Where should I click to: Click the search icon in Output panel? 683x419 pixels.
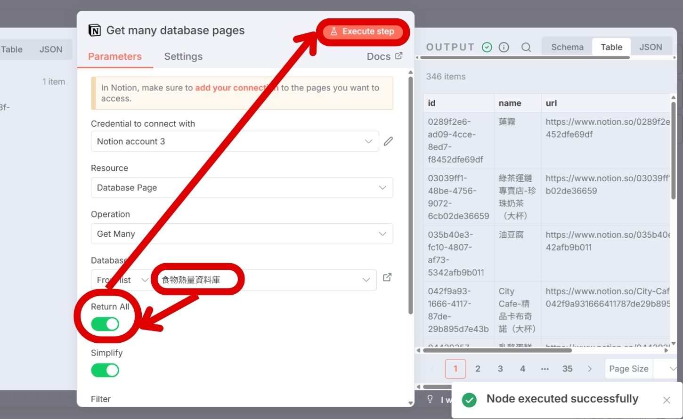pyautogui.click(x=526, y=47)
